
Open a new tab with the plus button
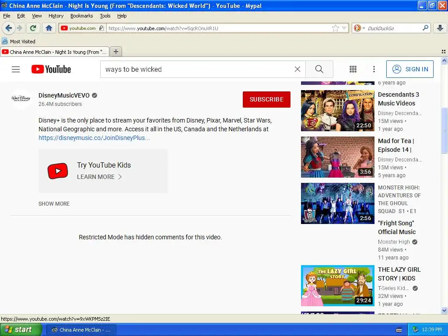pyautogui.click(x=115, y=52)
